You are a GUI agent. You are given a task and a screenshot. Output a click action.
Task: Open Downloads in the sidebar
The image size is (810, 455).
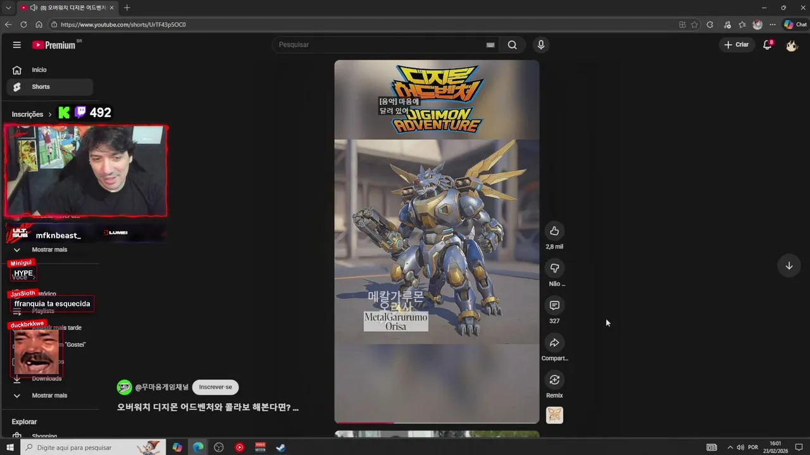tap(47, 379)
